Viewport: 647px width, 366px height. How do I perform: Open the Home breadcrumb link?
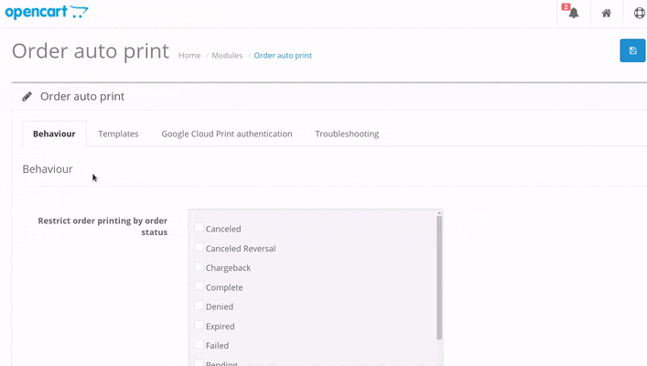point(189,55)
